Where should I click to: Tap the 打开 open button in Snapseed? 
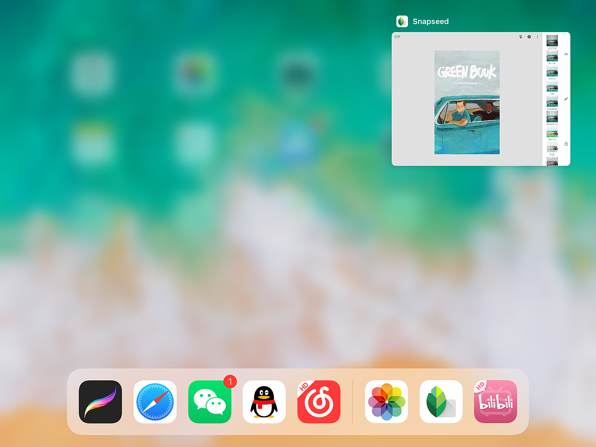coord(397,37)
